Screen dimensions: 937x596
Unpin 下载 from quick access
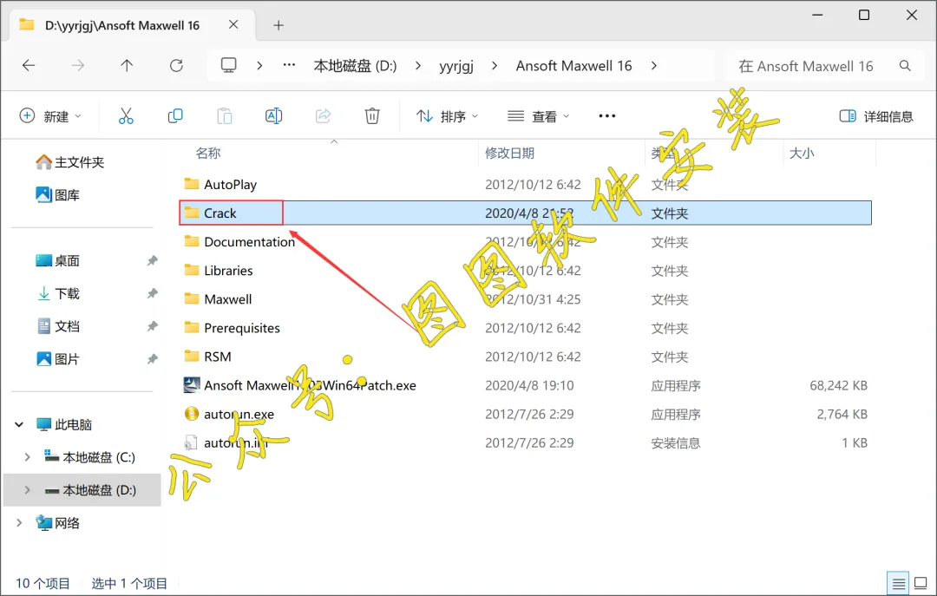click(153, 293)
